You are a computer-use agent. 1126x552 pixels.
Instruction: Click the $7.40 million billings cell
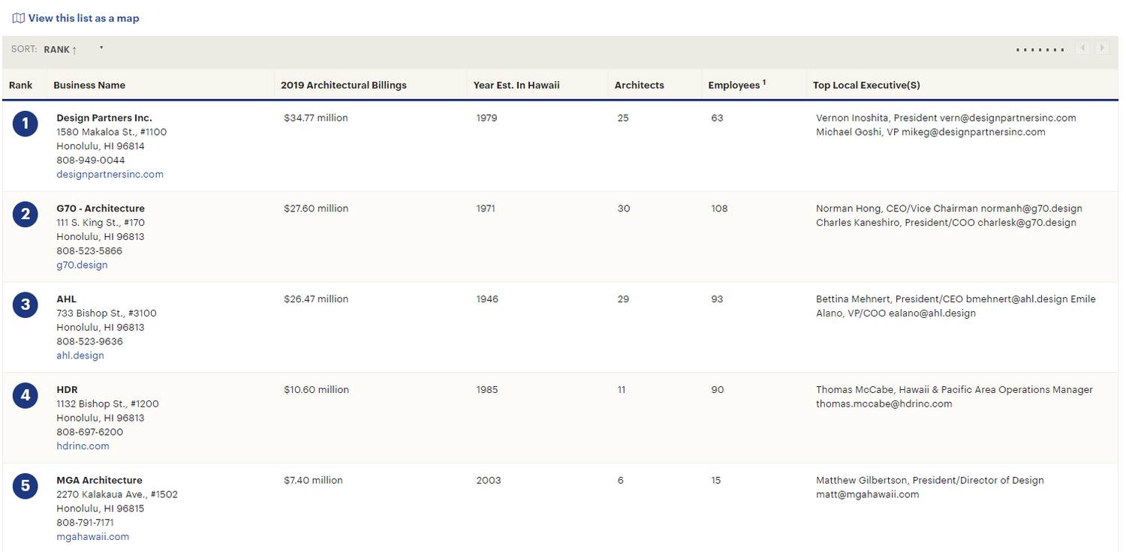[x=313, y=480]
